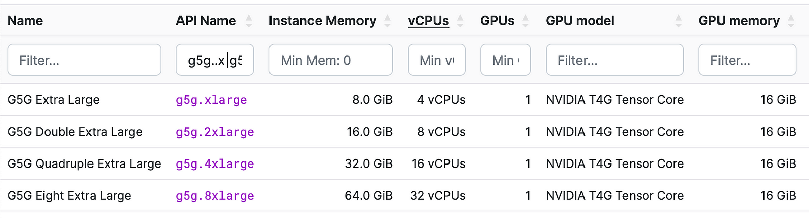Open g5g.8xlarge instance details link
The width and height of the screenshot is (809, 218).
[x=215, y=195]
